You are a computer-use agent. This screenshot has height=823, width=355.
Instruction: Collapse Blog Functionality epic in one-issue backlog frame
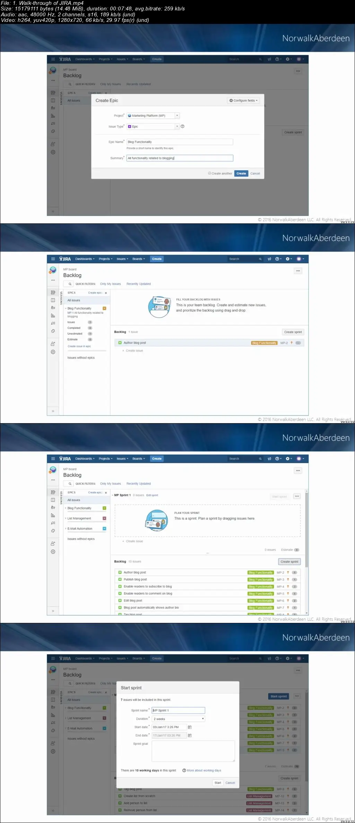coord(66,308)
